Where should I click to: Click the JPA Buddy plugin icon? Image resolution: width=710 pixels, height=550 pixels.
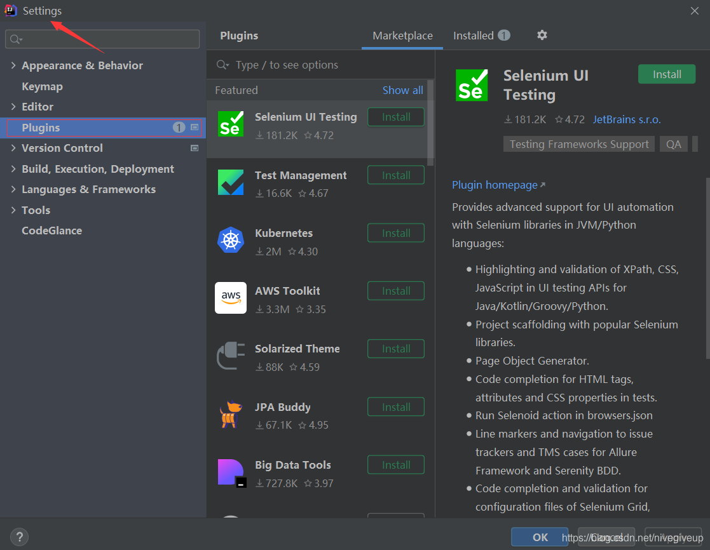click(231, 414)
